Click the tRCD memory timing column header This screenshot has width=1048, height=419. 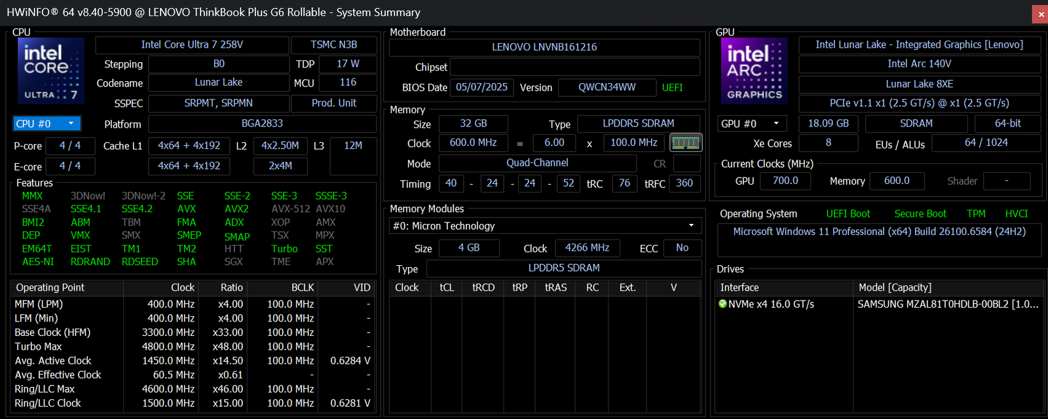click(x=483, y=287)
